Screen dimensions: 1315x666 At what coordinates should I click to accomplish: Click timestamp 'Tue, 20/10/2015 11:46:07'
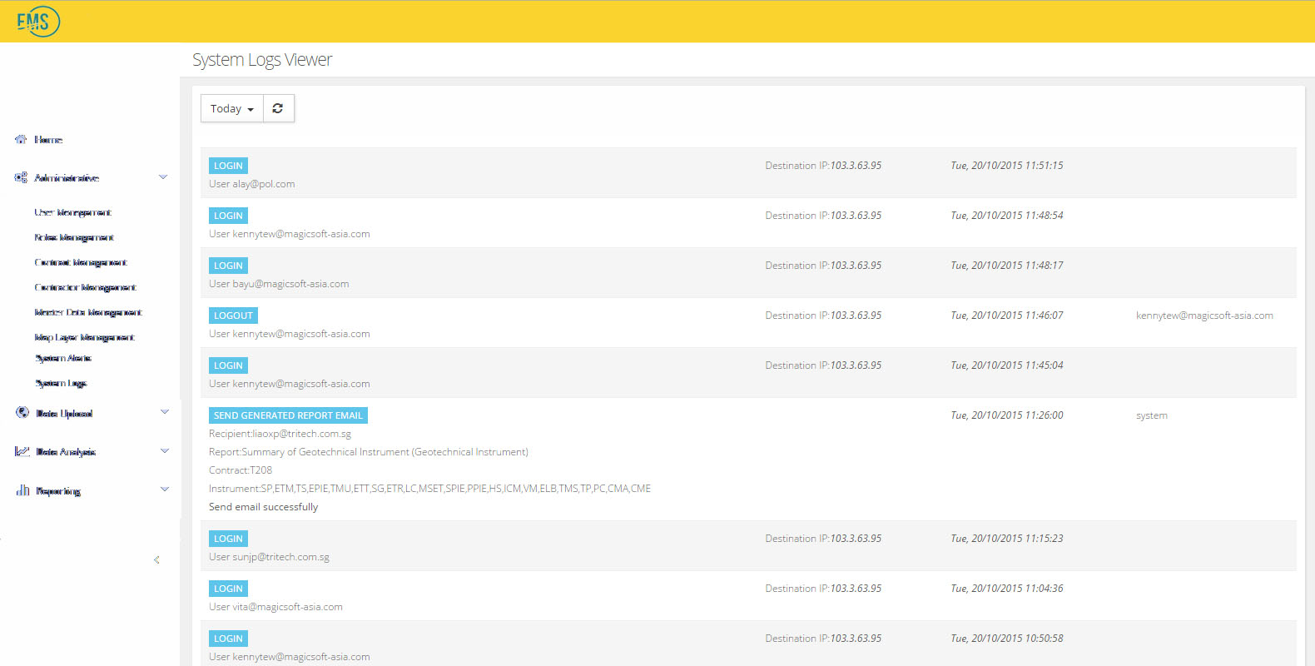pos(1007,316)
